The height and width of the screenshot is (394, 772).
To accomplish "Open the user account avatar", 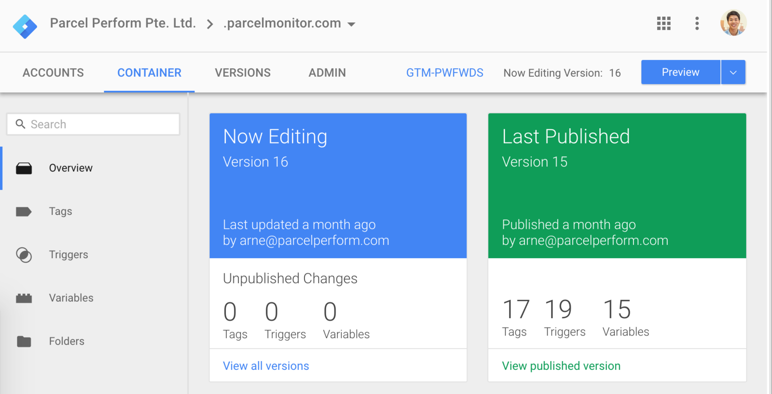I will click(x=733, y=23).
